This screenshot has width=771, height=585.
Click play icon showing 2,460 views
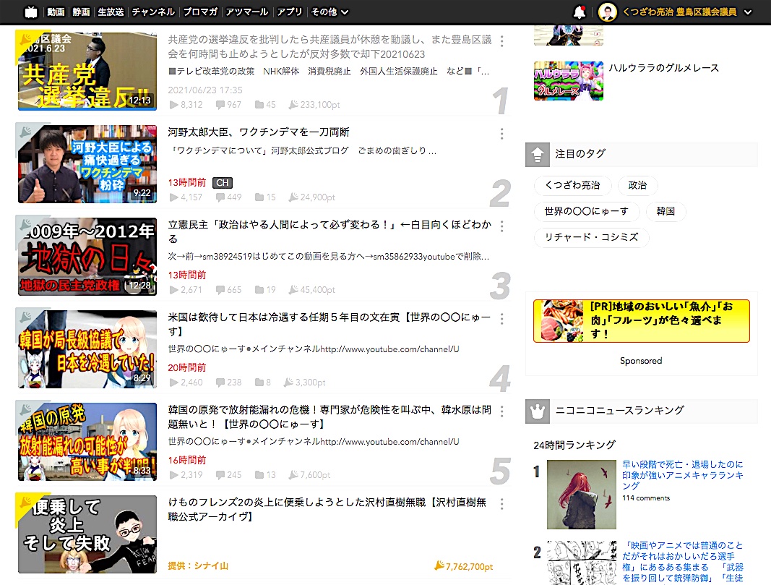[173, 383]
